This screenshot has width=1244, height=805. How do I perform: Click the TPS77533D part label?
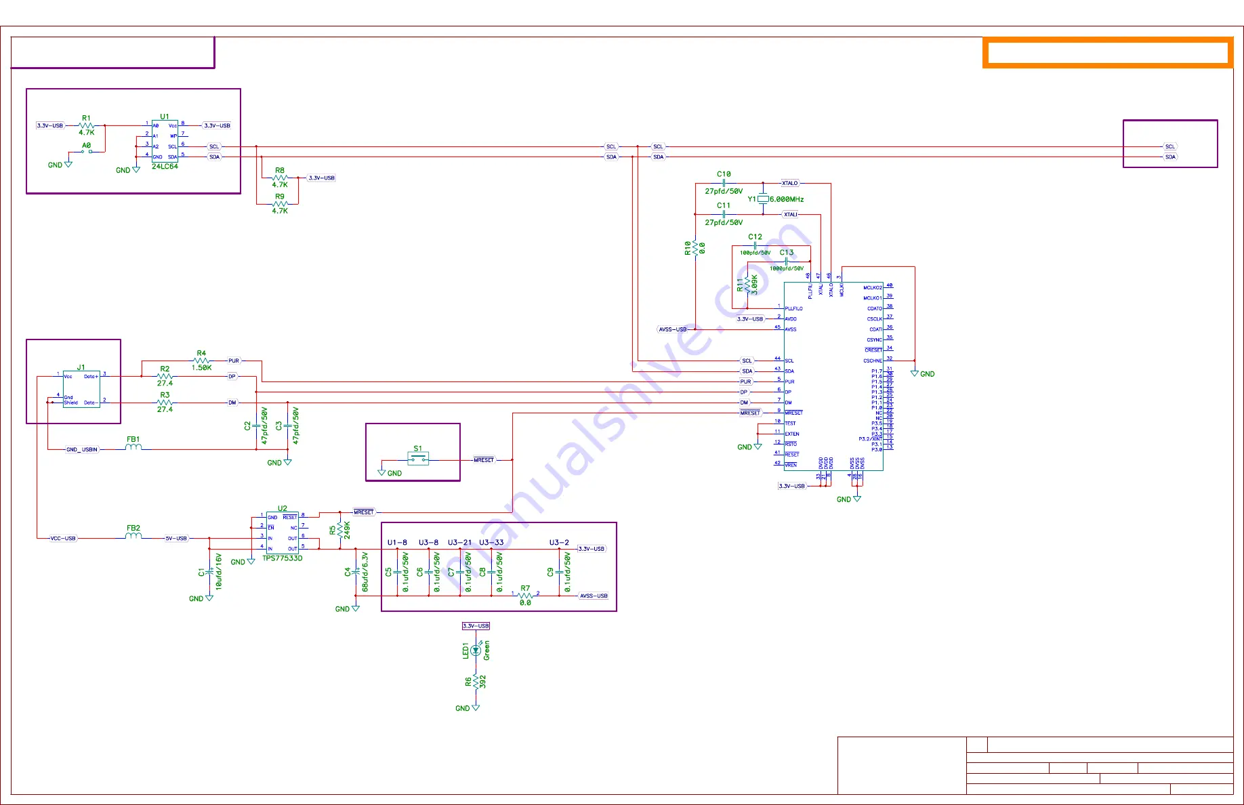[283, 558]
